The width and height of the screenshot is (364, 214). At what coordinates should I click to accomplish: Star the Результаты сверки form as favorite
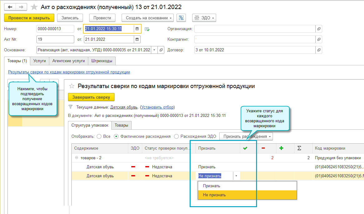tap(72, 86)
